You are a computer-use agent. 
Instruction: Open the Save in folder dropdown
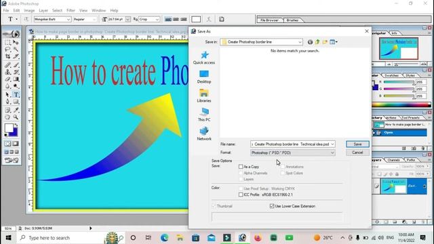(300, 42)
